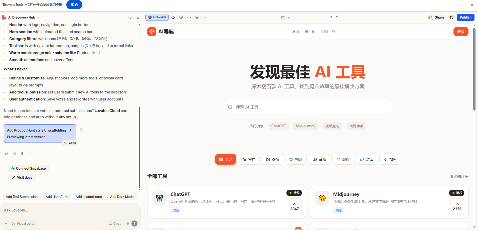
Task: Select the 图像 category filter
Action: point(272,159)
